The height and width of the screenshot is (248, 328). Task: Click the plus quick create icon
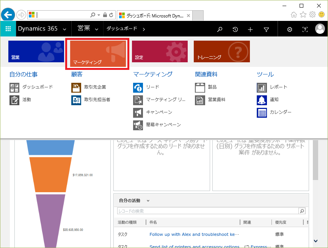(250, 30)
